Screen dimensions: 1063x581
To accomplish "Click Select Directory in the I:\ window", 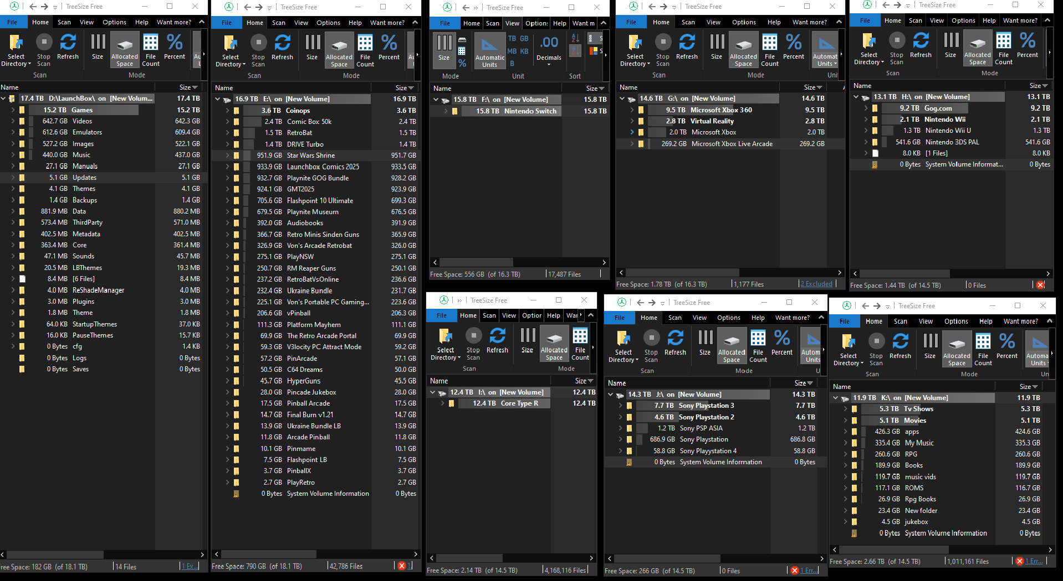I will (446, 344).
